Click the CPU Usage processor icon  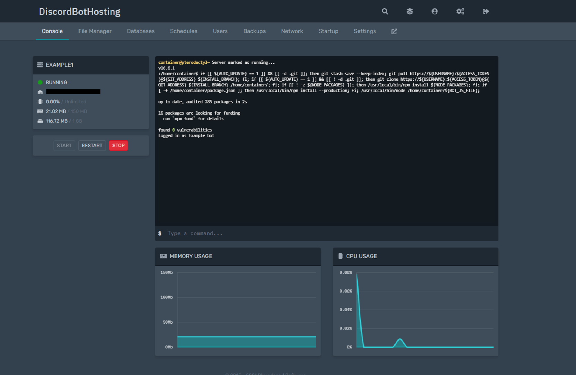point(340,256)
